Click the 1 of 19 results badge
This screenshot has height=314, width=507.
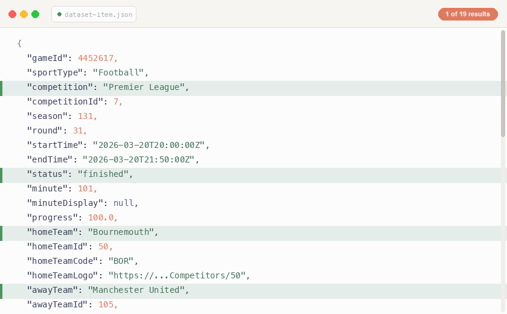[468, 14]
